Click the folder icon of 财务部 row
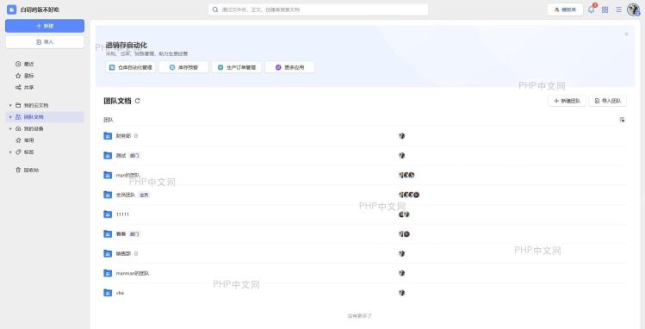 (108, 136)
